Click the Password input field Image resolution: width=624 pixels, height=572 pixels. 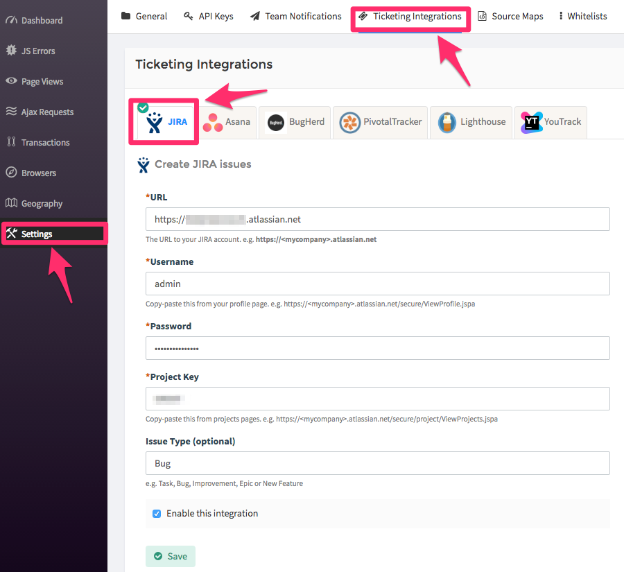(378, 348)
